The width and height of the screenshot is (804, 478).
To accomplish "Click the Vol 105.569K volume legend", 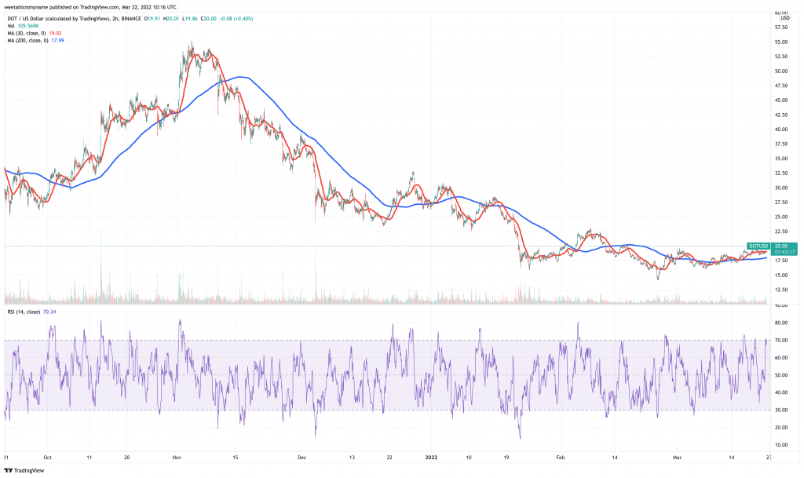I will (x=23, y=26).
